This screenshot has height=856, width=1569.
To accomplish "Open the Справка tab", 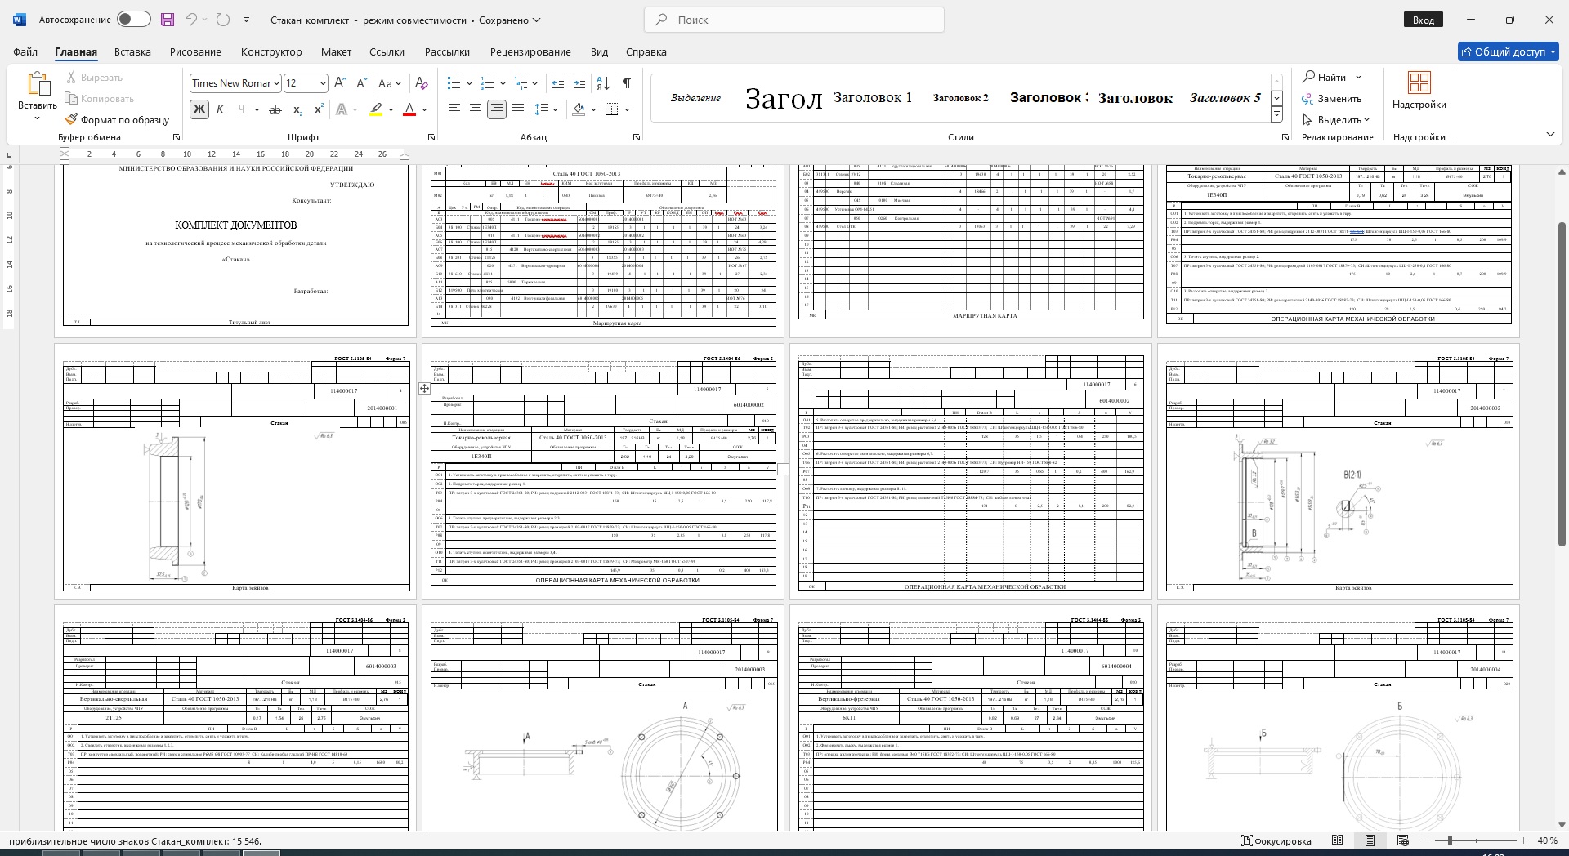I will tap(646, 51).
